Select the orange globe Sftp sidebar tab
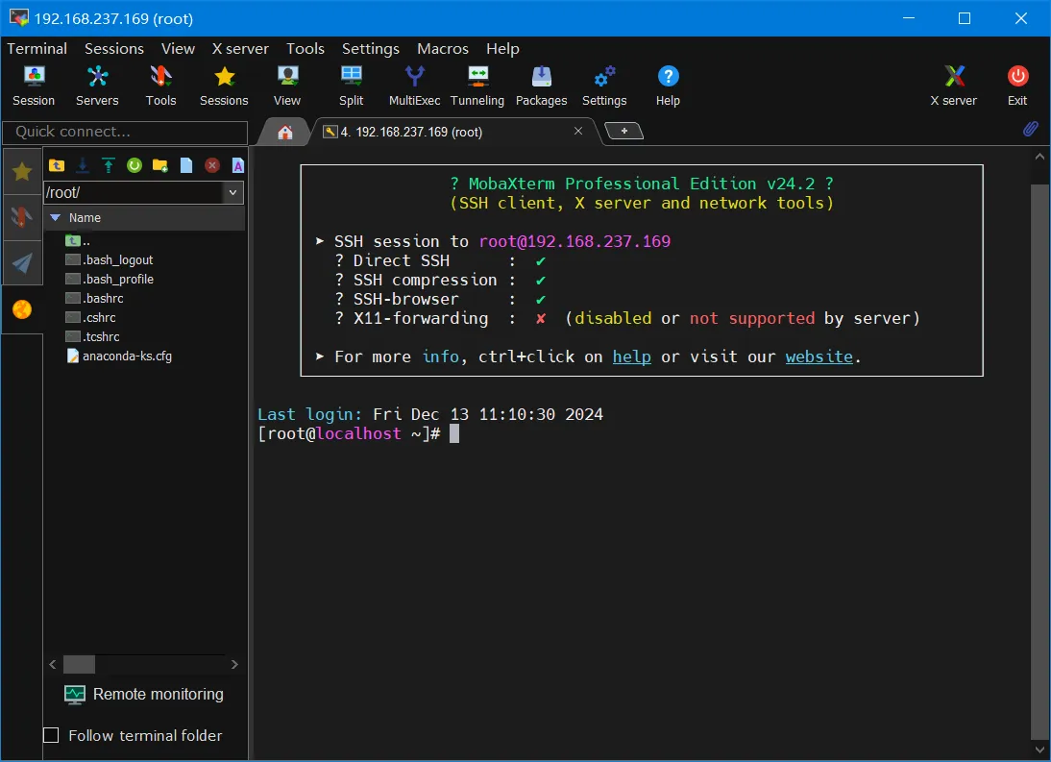 (x=22, y=309)
